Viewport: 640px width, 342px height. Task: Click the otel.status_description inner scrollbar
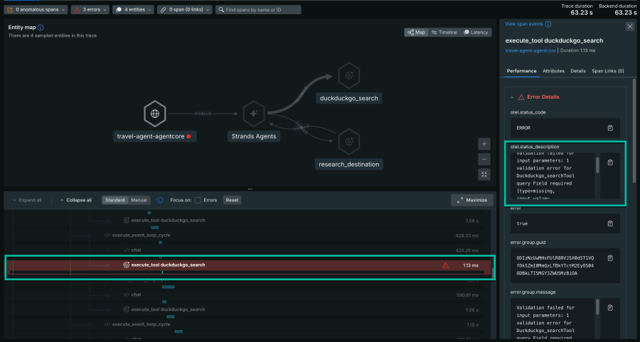[x=597, y=165]
